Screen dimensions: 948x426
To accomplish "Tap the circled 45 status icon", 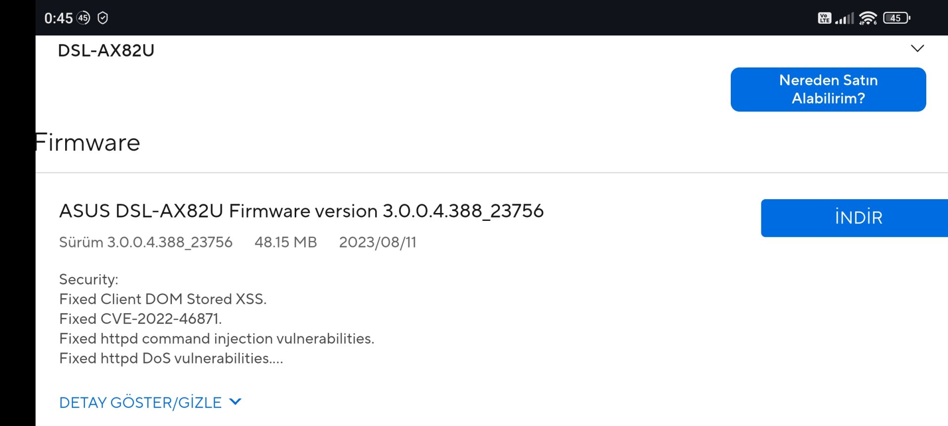I will click(83, 18).
